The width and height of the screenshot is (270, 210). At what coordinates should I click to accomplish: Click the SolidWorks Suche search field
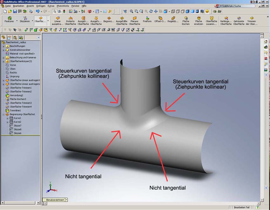[238, 6]
